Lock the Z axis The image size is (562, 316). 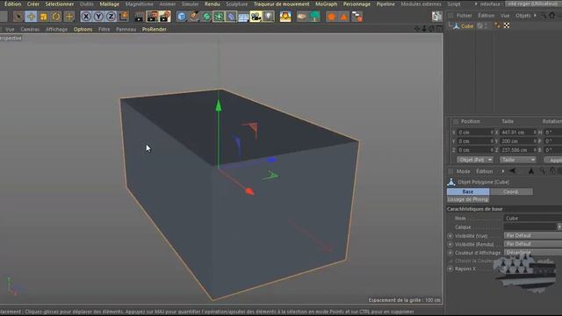click(111, 17)
